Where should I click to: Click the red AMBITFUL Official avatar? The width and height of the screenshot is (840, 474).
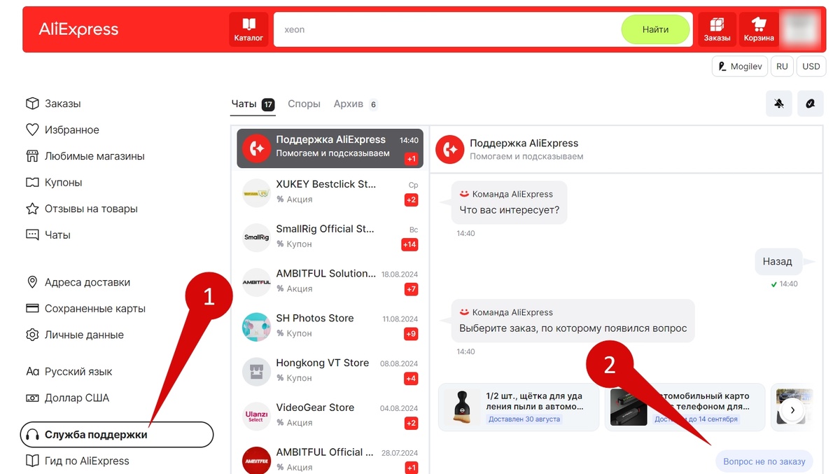tap(256, 460)
